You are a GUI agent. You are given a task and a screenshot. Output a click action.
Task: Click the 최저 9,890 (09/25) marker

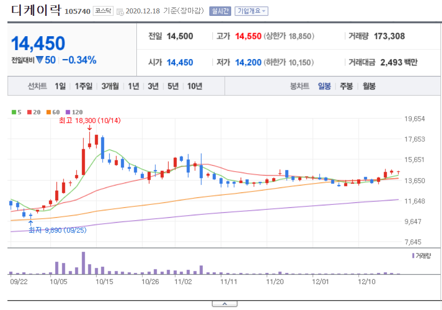pyautogui.click(x=58, y=230)
